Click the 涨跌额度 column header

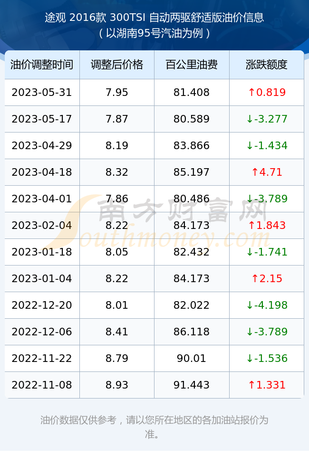(x=267, y=65)
